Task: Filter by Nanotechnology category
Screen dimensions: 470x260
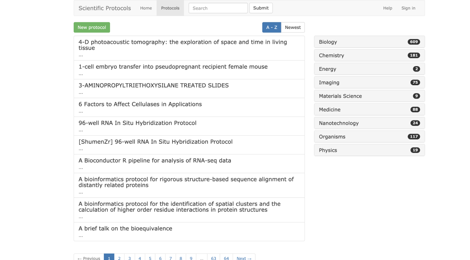Action: (x=369, y=123)
